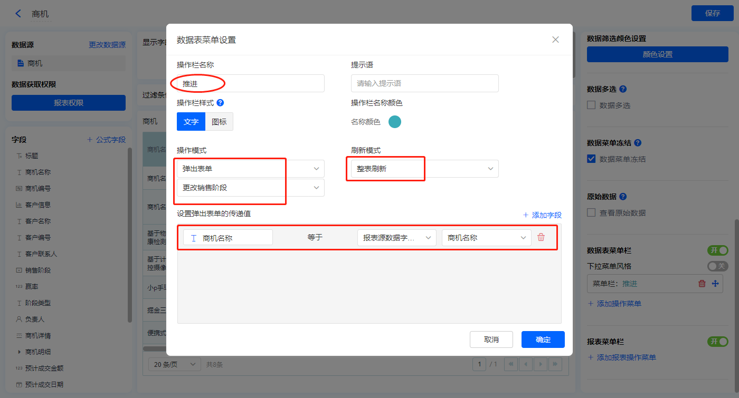Viewport: 739px width, 398px height.
Task: Click help icon beside 原始数据
Action: [623, 197]
